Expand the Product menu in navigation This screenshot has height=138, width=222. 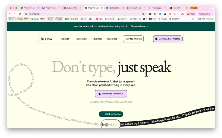66,39
